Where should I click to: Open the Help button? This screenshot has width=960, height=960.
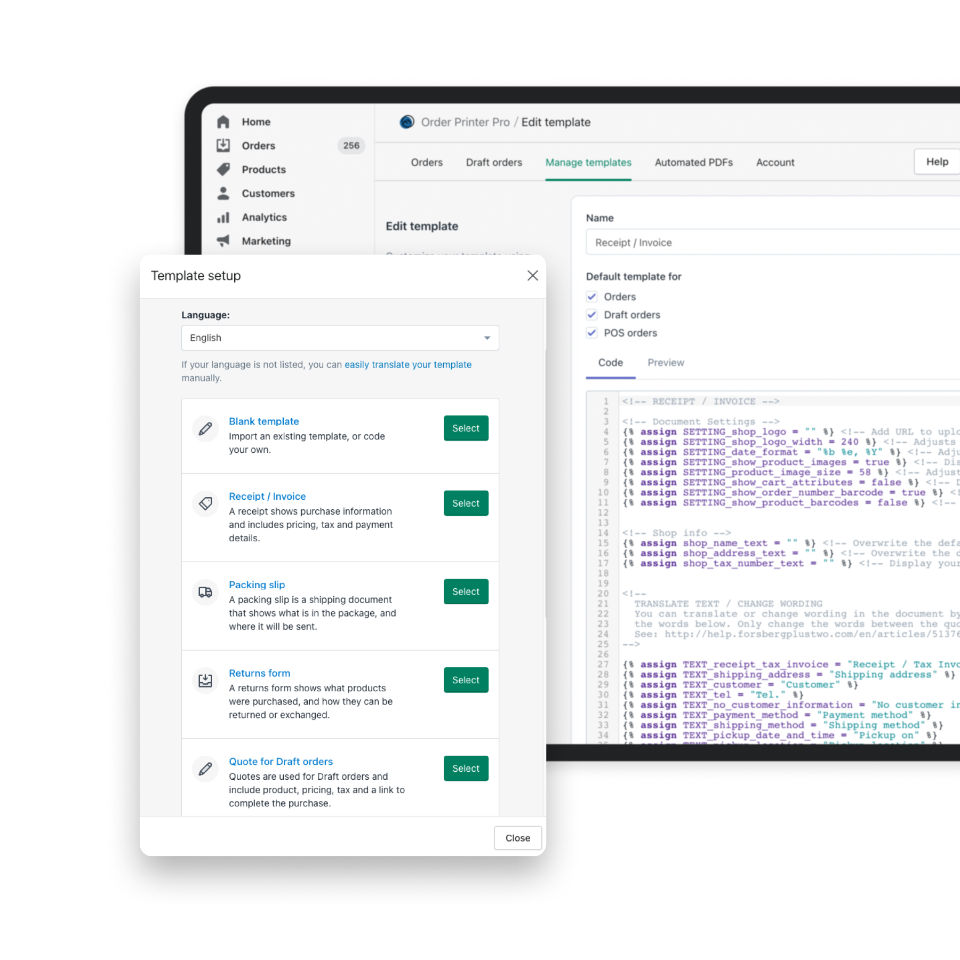pyautogui.click(x=937, y=162)
